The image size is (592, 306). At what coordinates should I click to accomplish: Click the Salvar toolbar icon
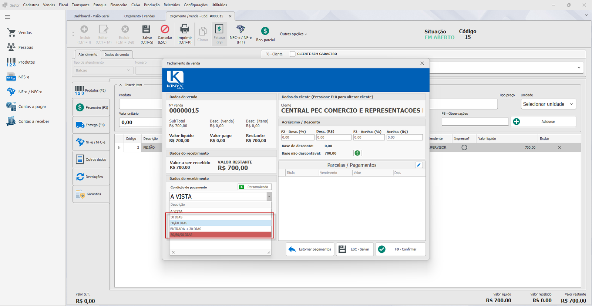pyautogui.click(x=146, y=29)
